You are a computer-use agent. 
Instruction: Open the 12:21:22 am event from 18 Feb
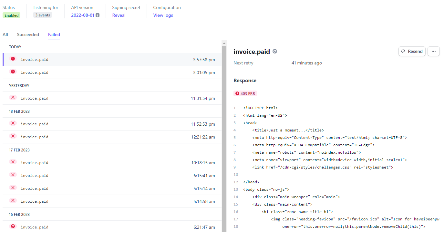pos(112,137)
